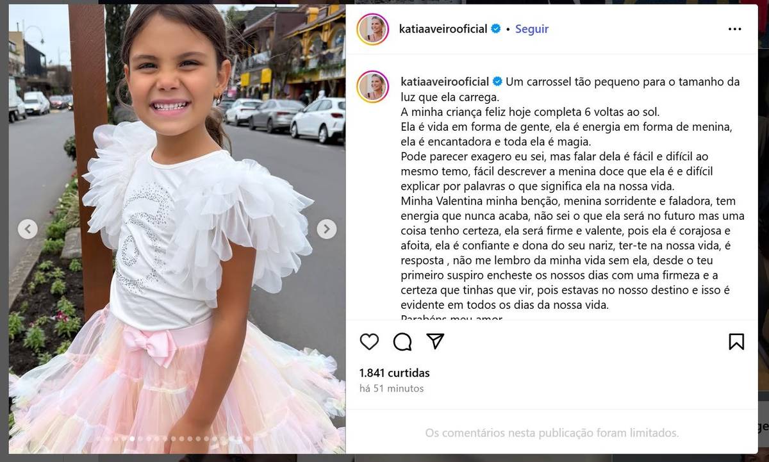Screen dimensions: 769x462
Task: Open katiaaveirooficial username in the caption
Action: click(445, 82)
